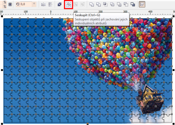The image size is (175, 125).
Task: Click the Mirror vertically icon
Action: 50,4
